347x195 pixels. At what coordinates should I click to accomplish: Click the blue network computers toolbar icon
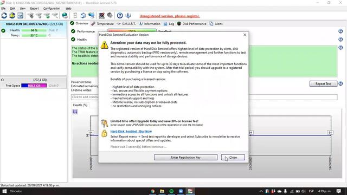pos(92,16)
